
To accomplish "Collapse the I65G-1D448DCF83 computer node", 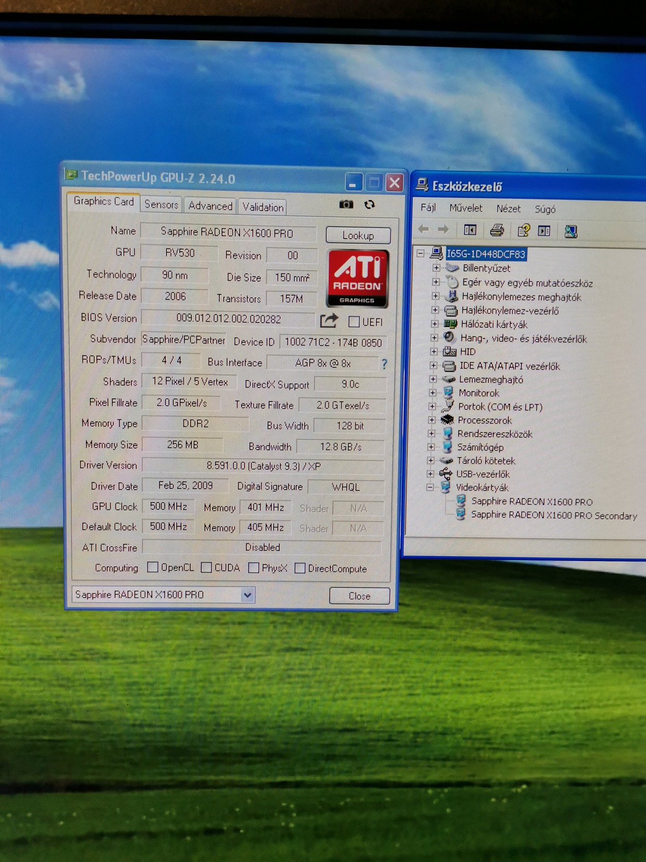I will click(421, 253).
